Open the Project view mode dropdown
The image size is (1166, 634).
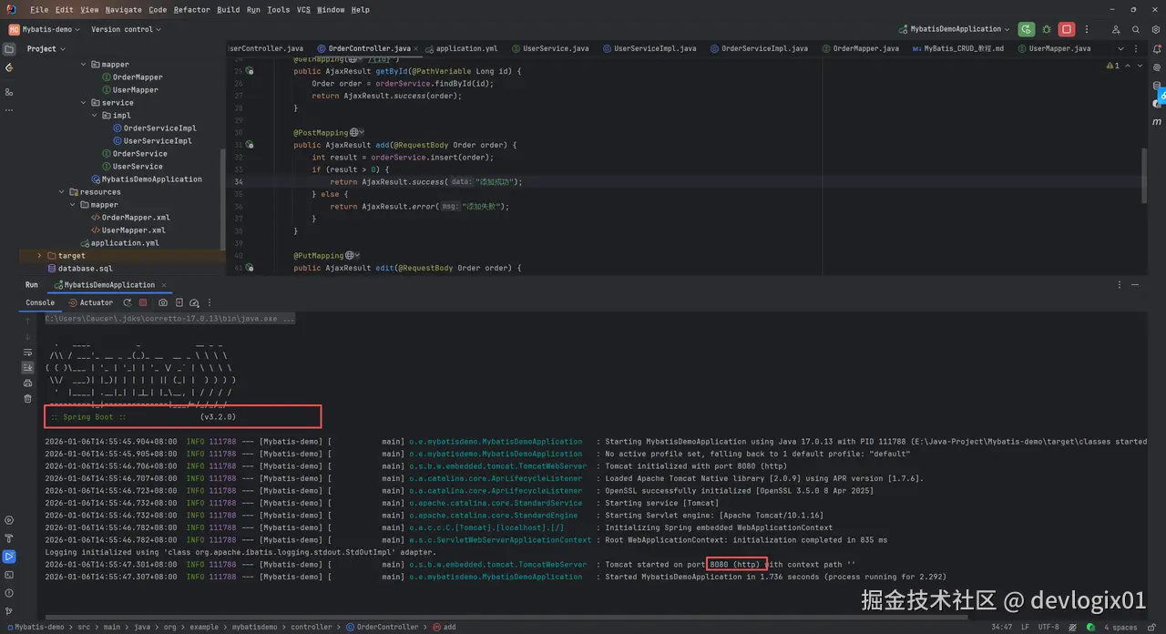(x=47, y=49)
